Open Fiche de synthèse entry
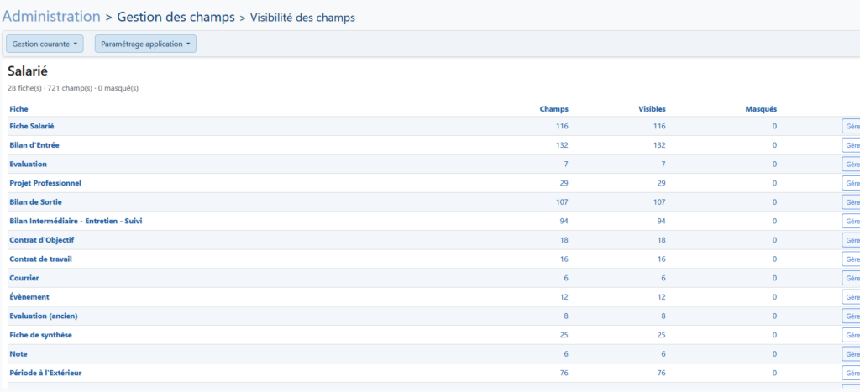Image resolution: width=860 pixels, height=392 pixels. click(x=40, y=335)
